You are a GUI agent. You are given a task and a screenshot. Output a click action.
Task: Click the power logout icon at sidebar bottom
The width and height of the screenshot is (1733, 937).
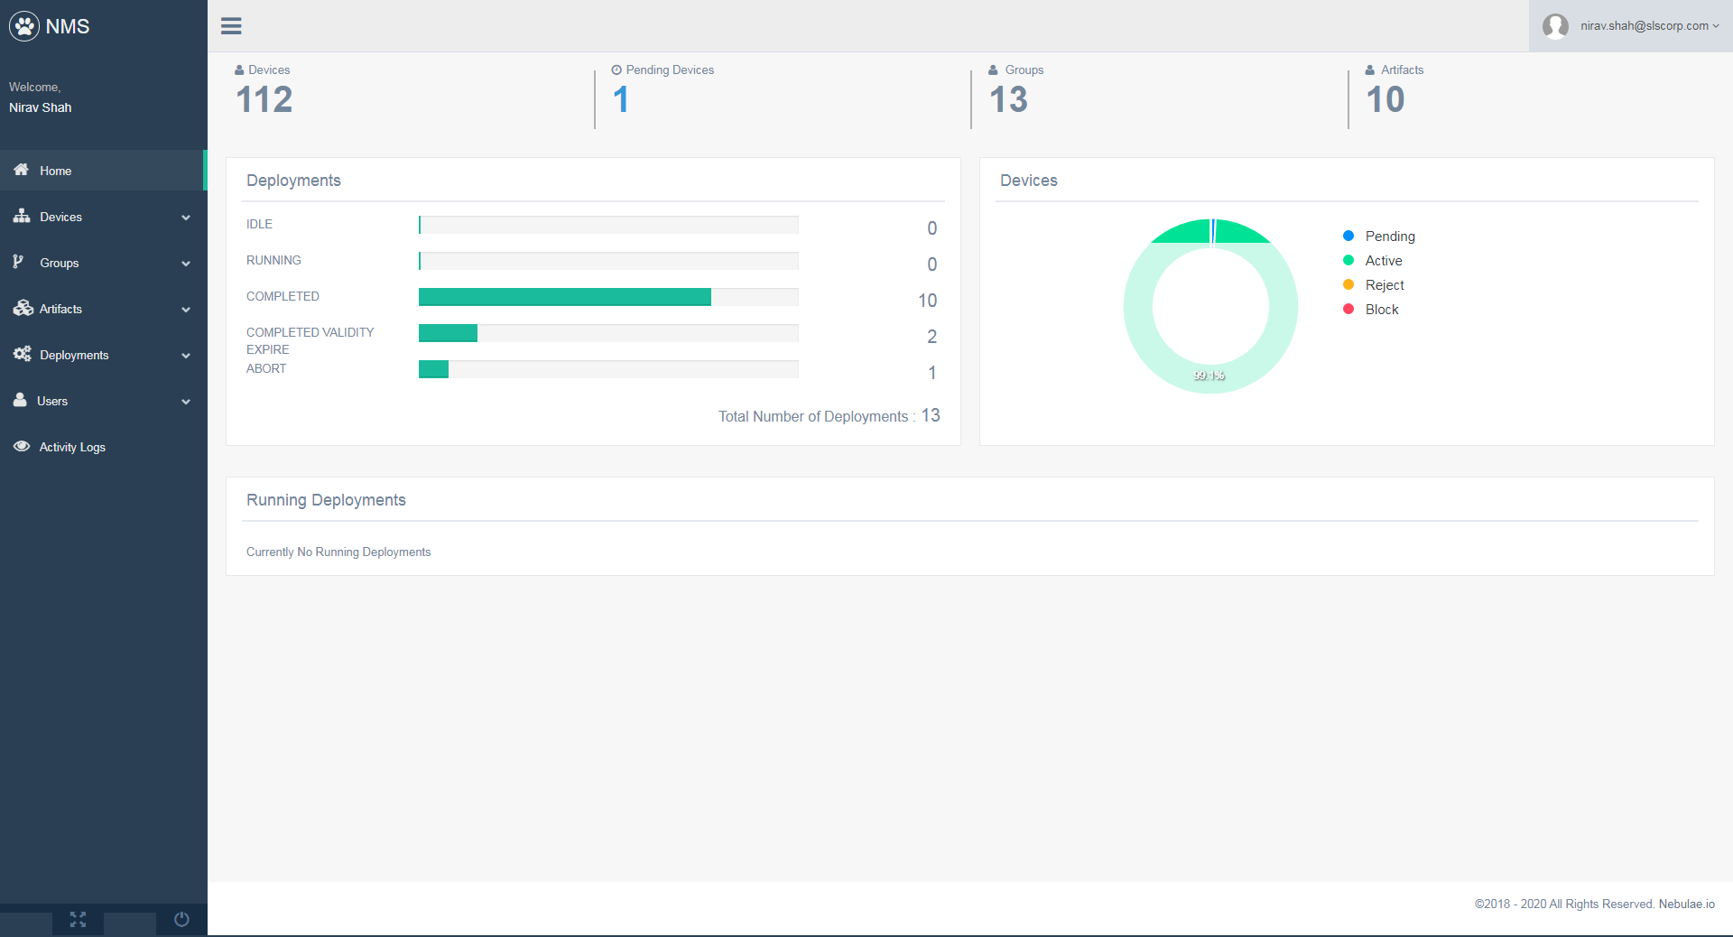pyautogui.click(x=181, y=920)
